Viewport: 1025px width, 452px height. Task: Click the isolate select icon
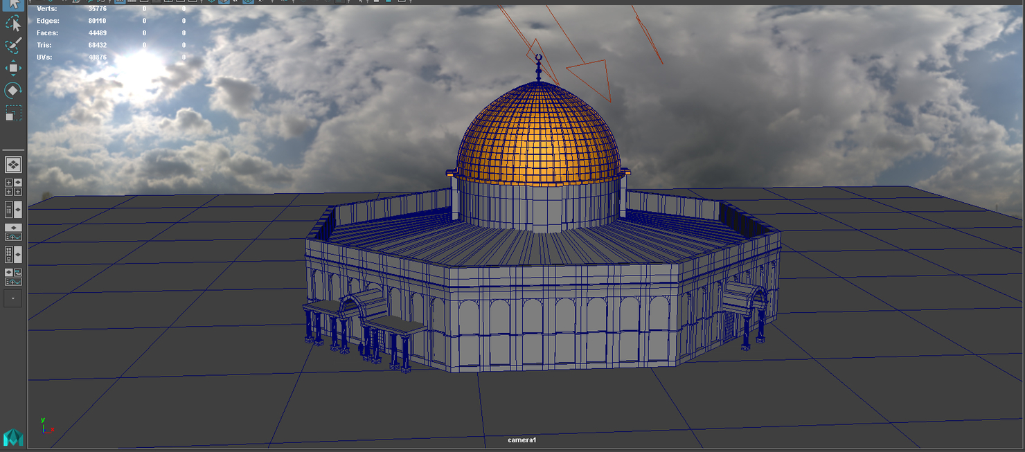coord(339,3)
